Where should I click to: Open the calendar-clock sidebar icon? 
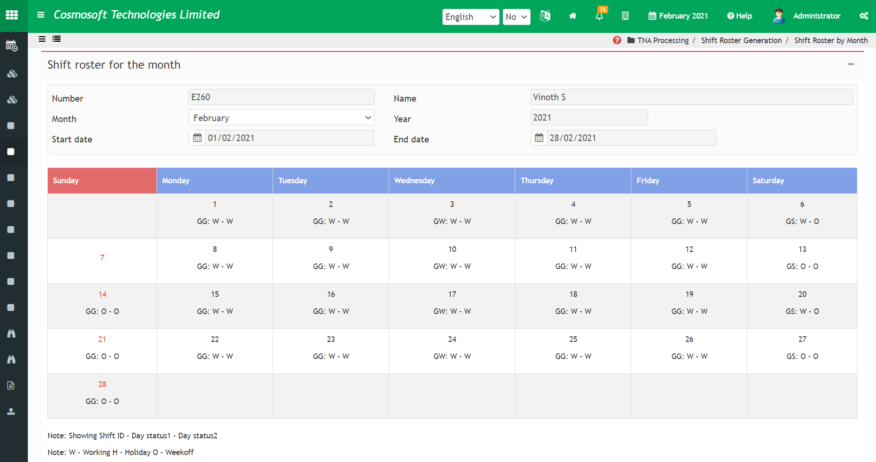[x=12, y=46]
